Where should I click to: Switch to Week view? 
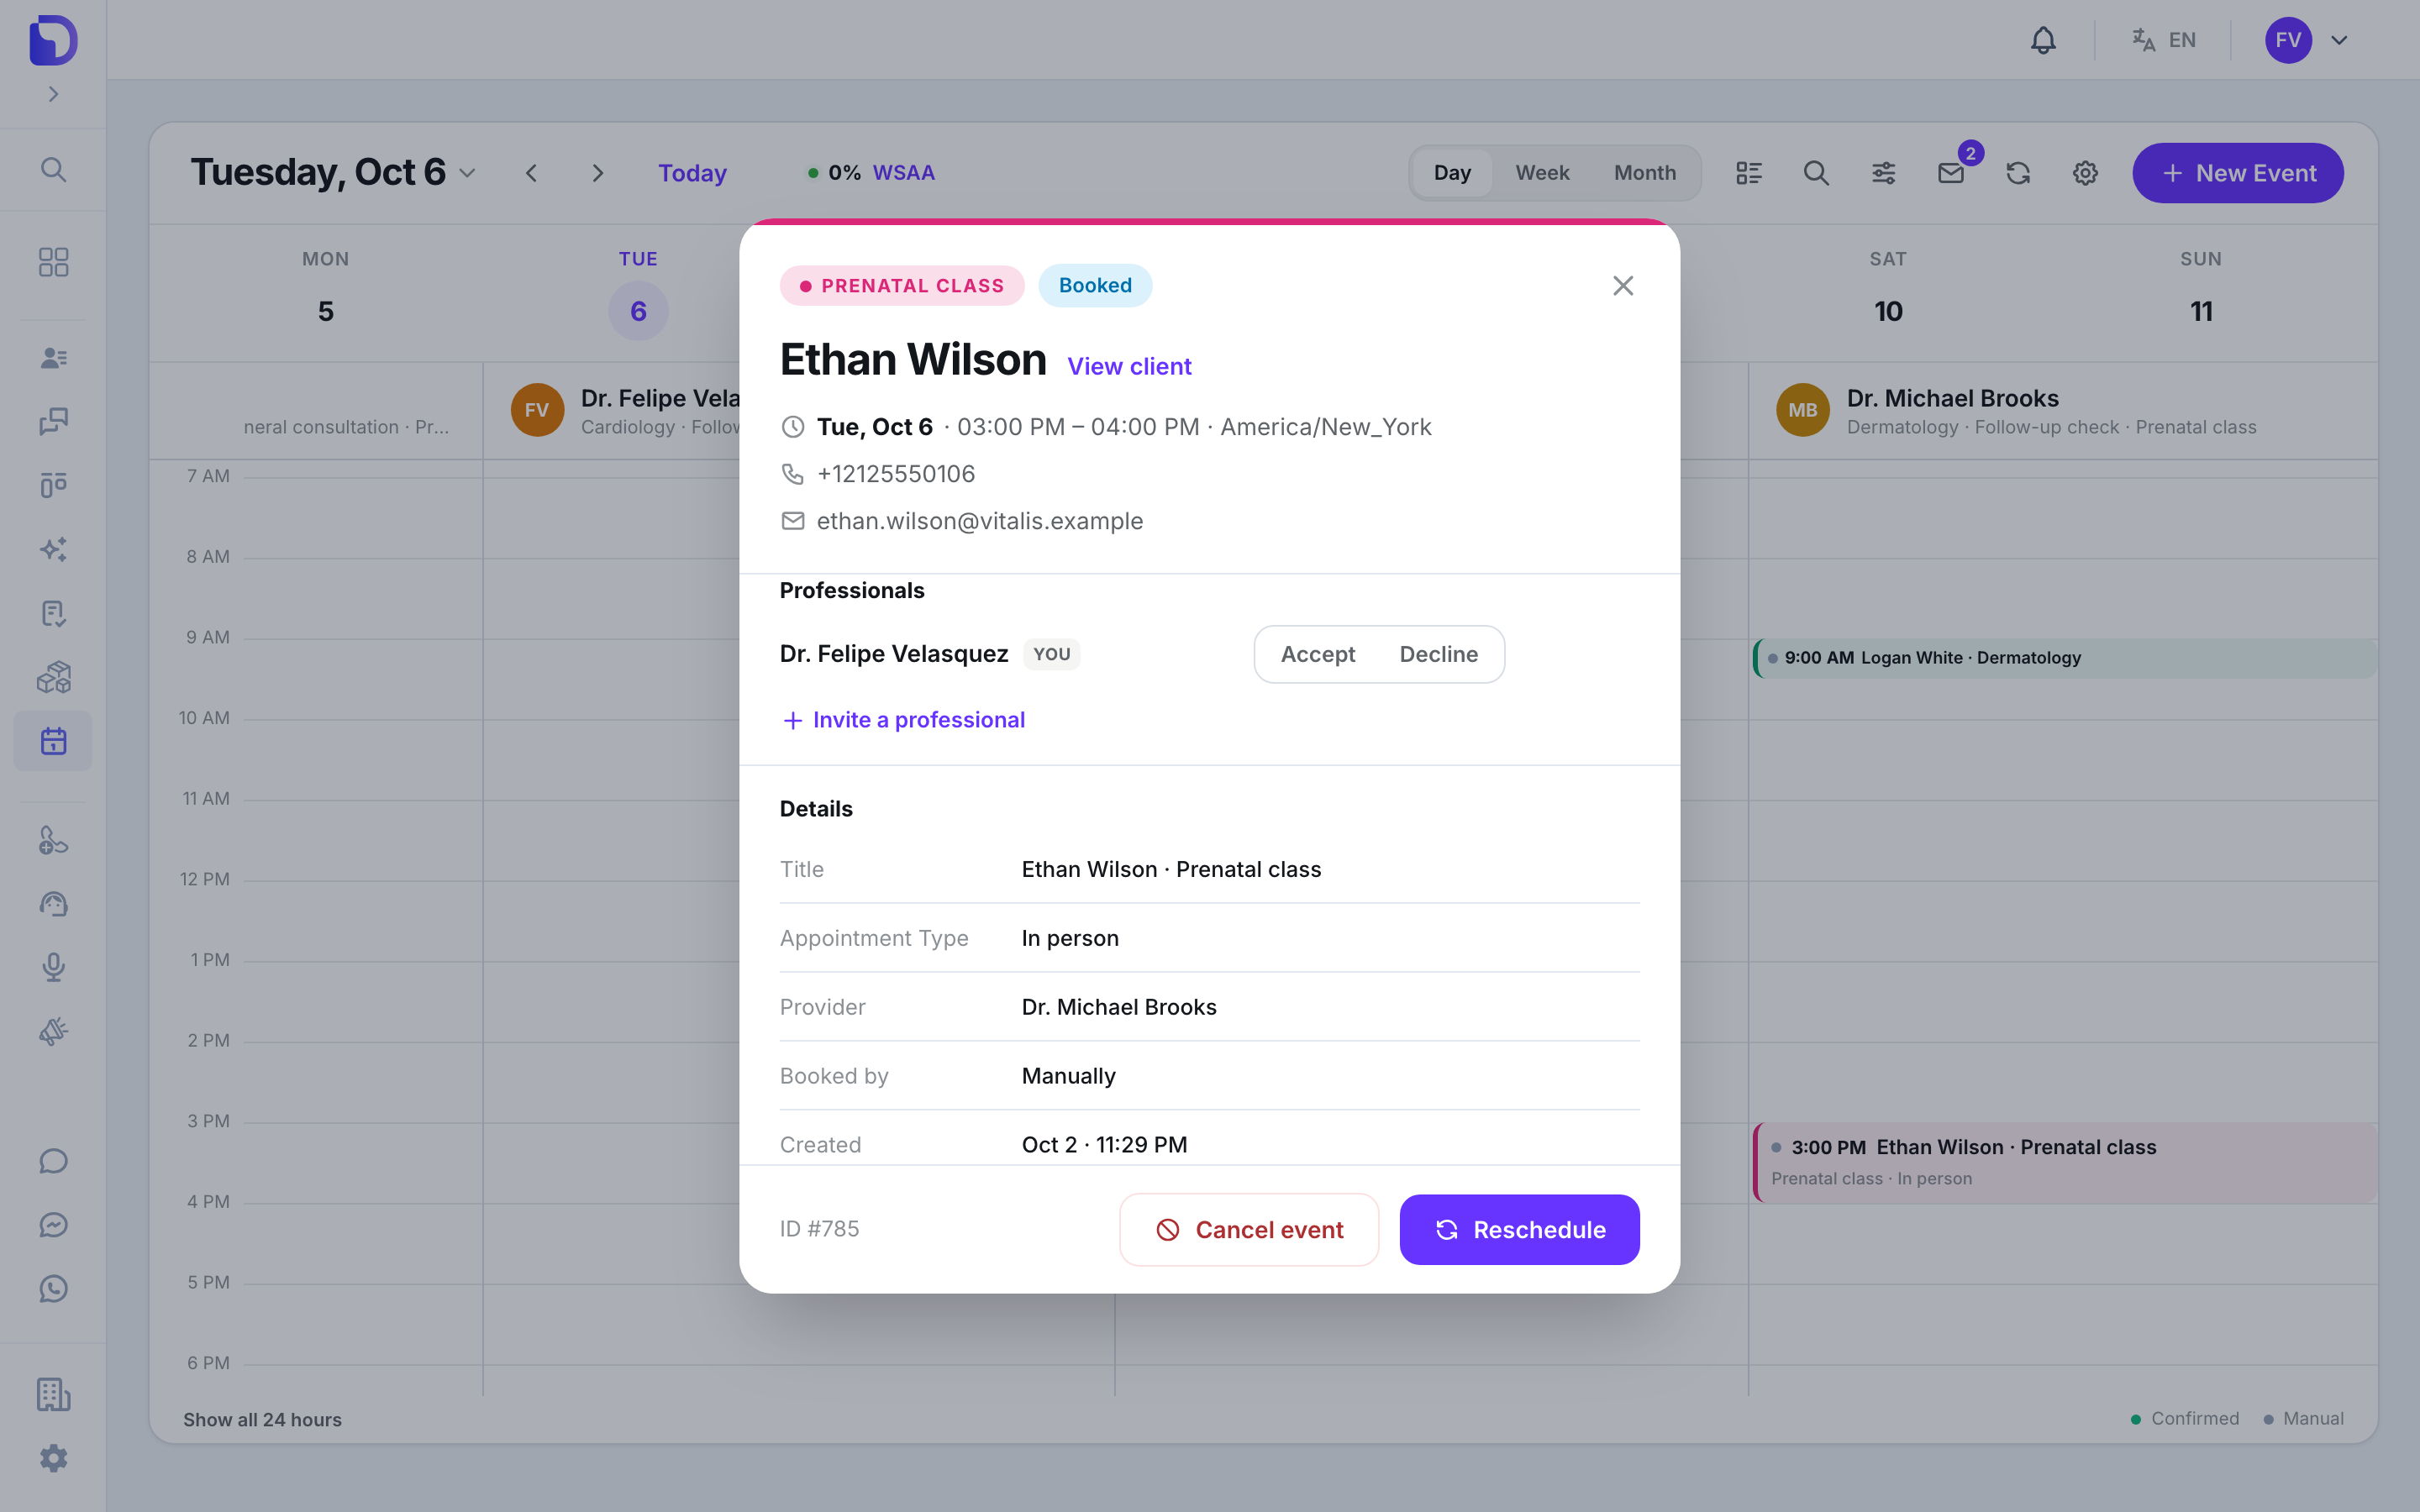tap(1542, 173)
